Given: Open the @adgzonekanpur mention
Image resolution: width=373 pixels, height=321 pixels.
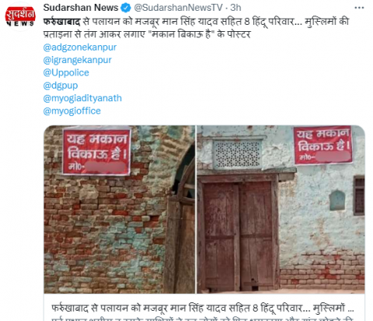Looking at the screenshot, I should pos(80,47).
